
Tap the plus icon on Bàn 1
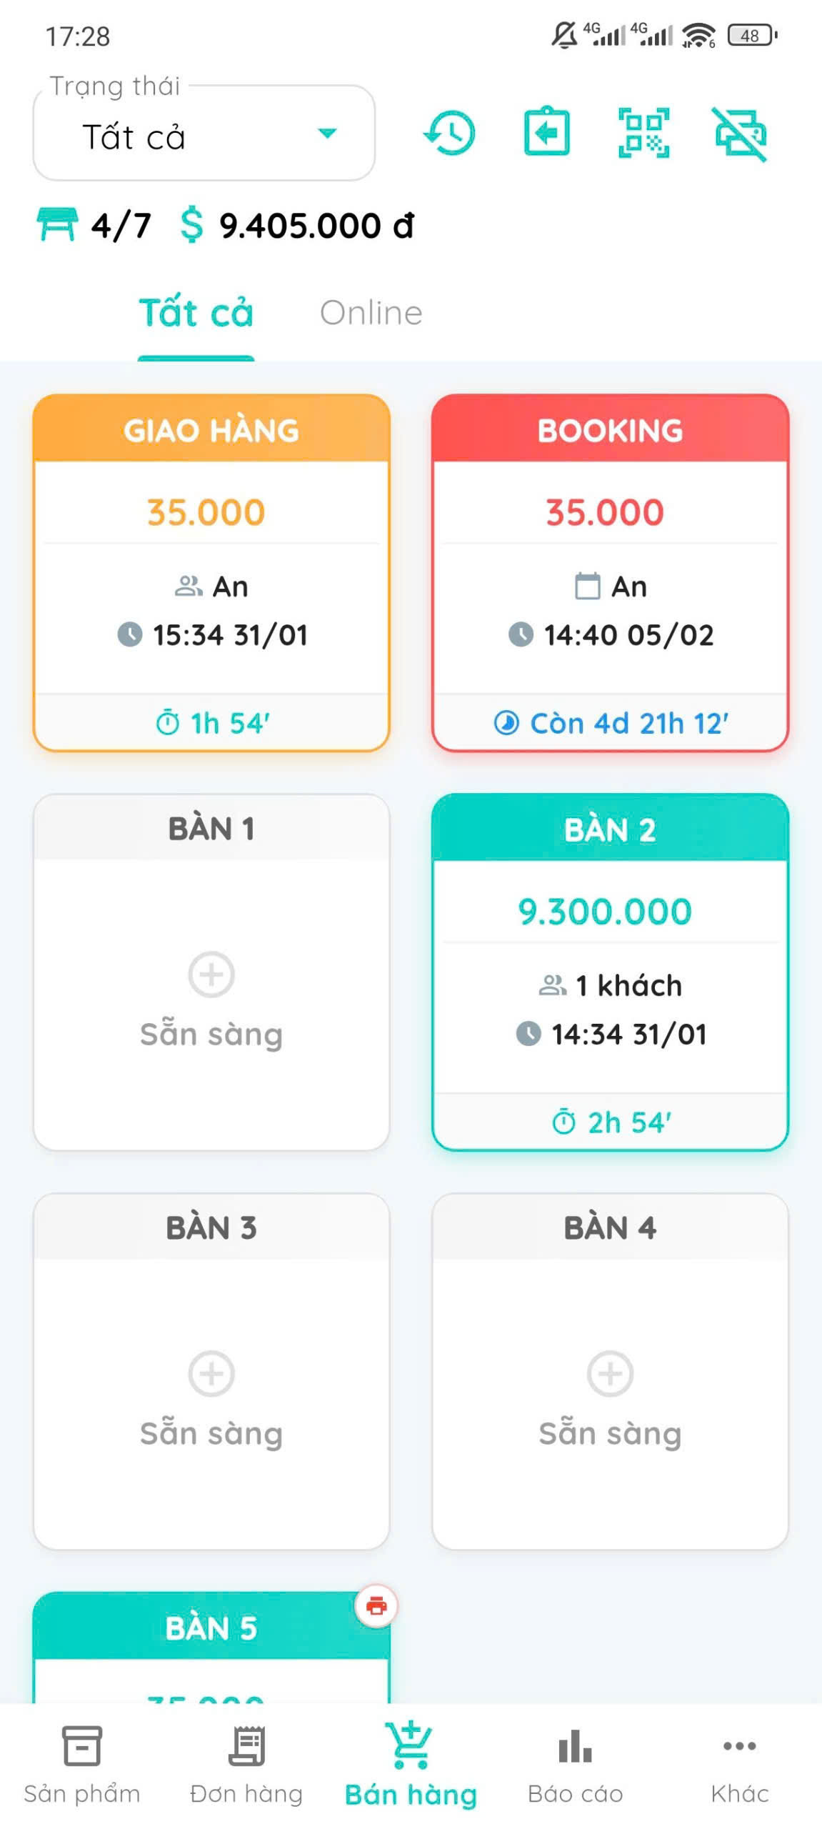(x=211, y=974)
